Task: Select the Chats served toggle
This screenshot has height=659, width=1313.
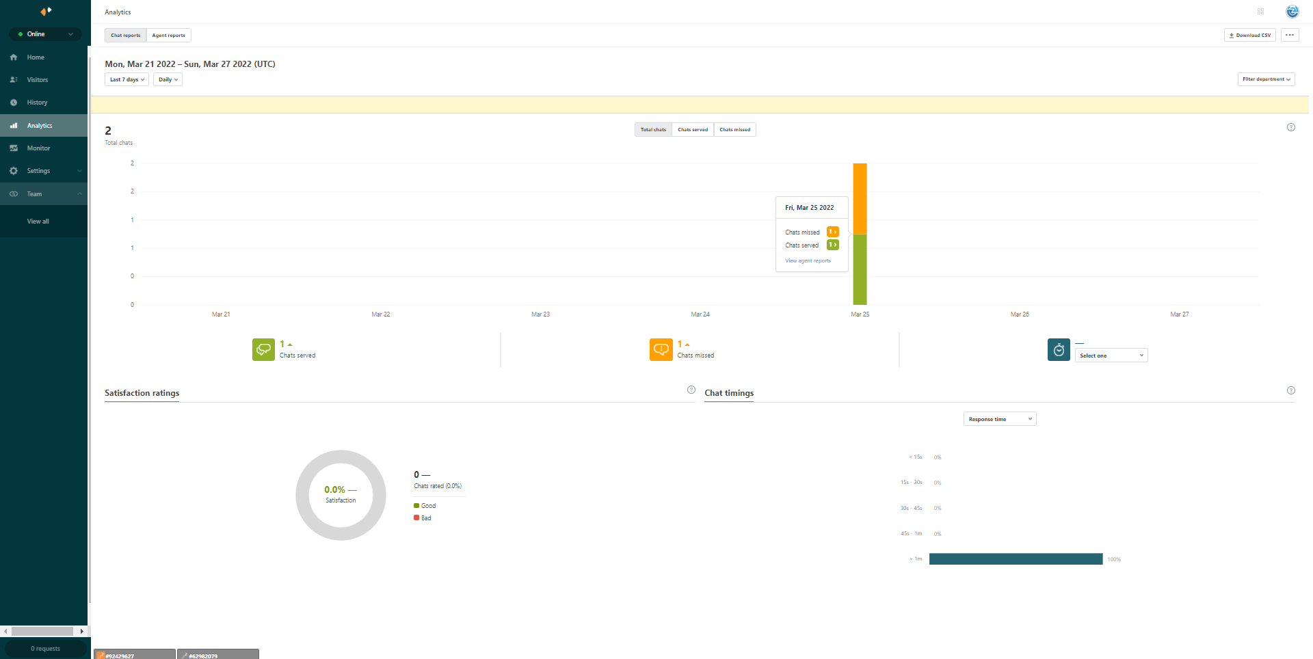Action: click(x=693, y=130)
